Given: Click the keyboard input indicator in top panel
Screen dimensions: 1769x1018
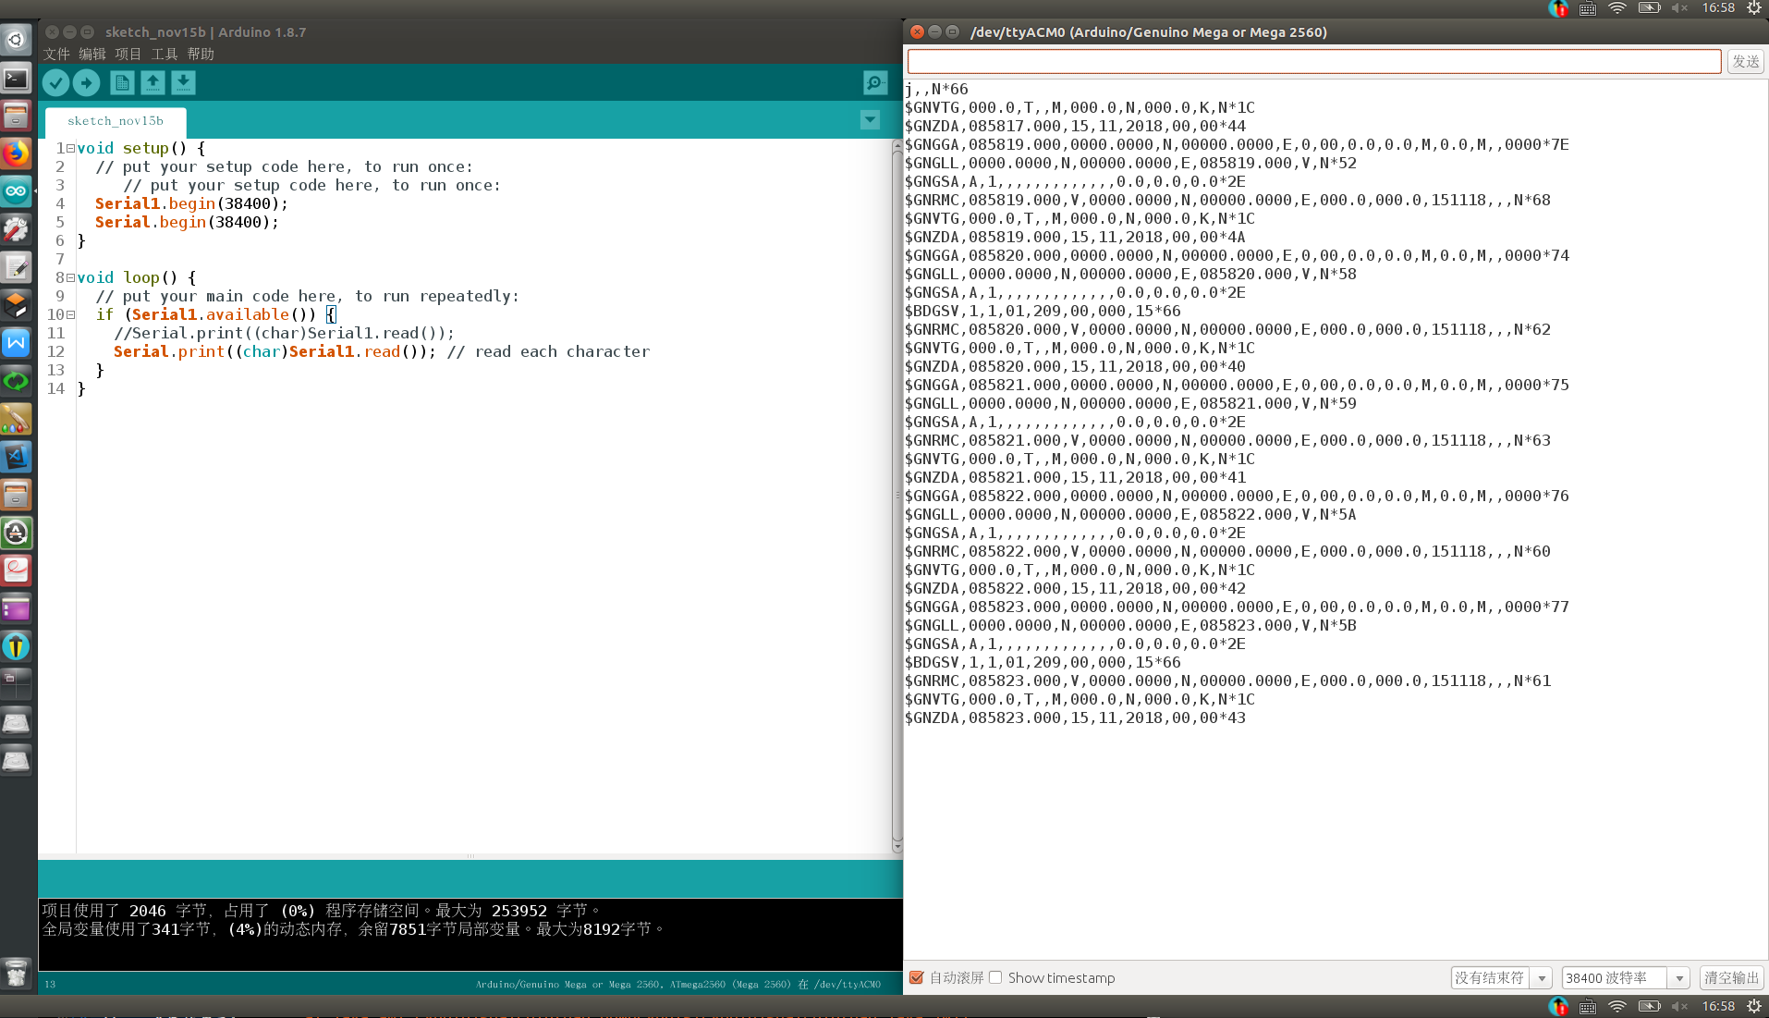Looking at the screenshot, I should [x=1588, y=8].
